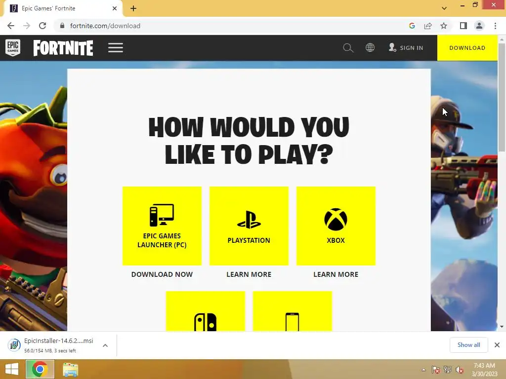This screenshot has height=379, width=506.
Task: Select the Nintendo Switch tile
Action: (206, 311)
